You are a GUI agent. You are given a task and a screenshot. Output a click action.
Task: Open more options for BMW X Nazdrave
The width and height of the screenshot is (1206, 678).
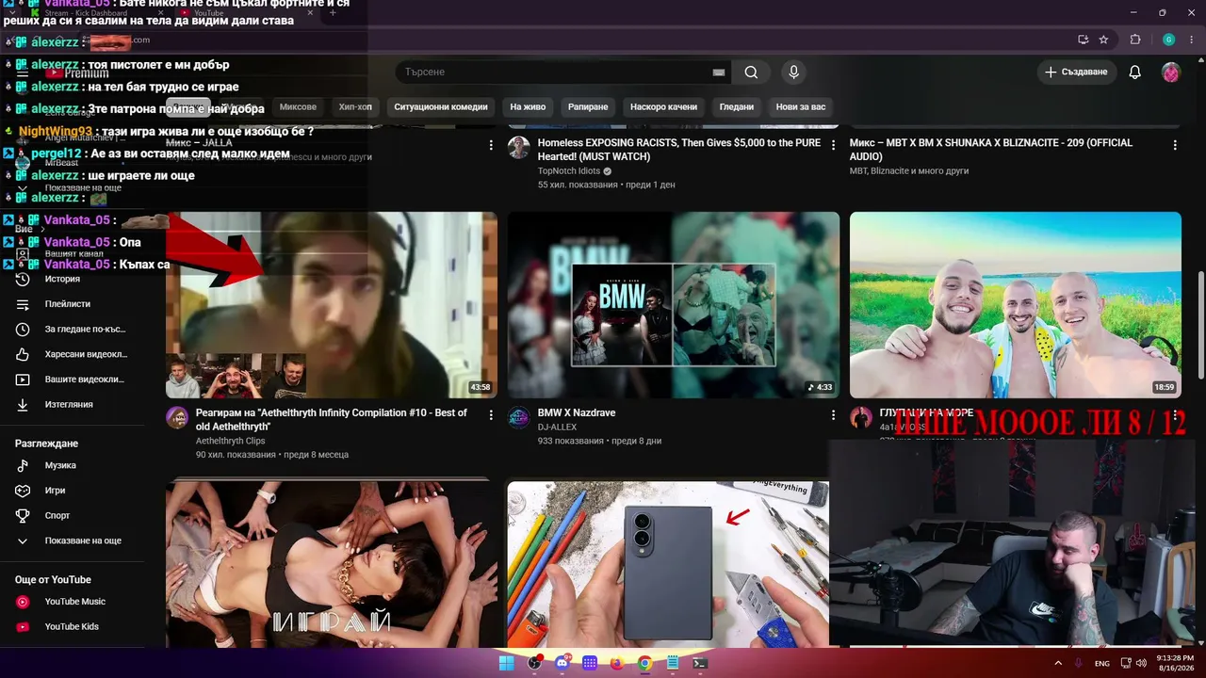click(833, 415)
